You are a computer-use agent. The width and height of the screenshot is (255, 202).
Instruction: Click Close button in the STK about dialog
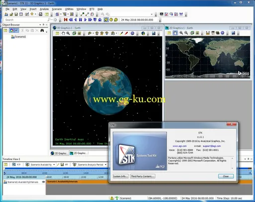coord(226,176)
